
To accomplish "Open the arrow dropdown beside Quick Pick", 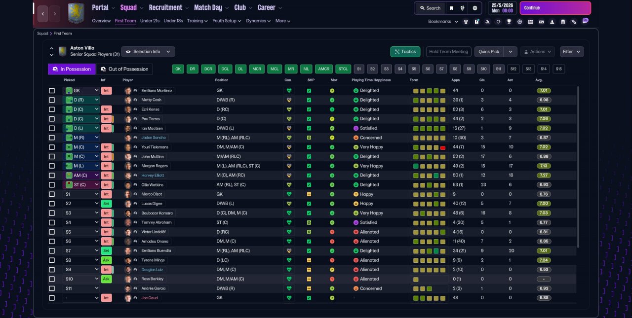I will click(x=511, y=52).
